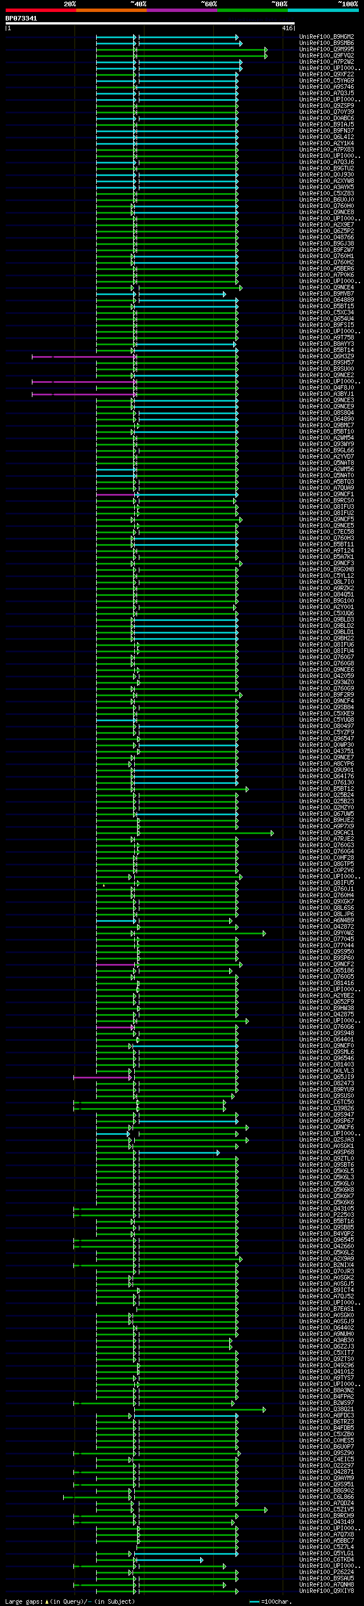This screenshot has height=1606, width=364.
Task: Click the long green alignment bar of UniRef100_Q9CAC1
Action: 205,833
